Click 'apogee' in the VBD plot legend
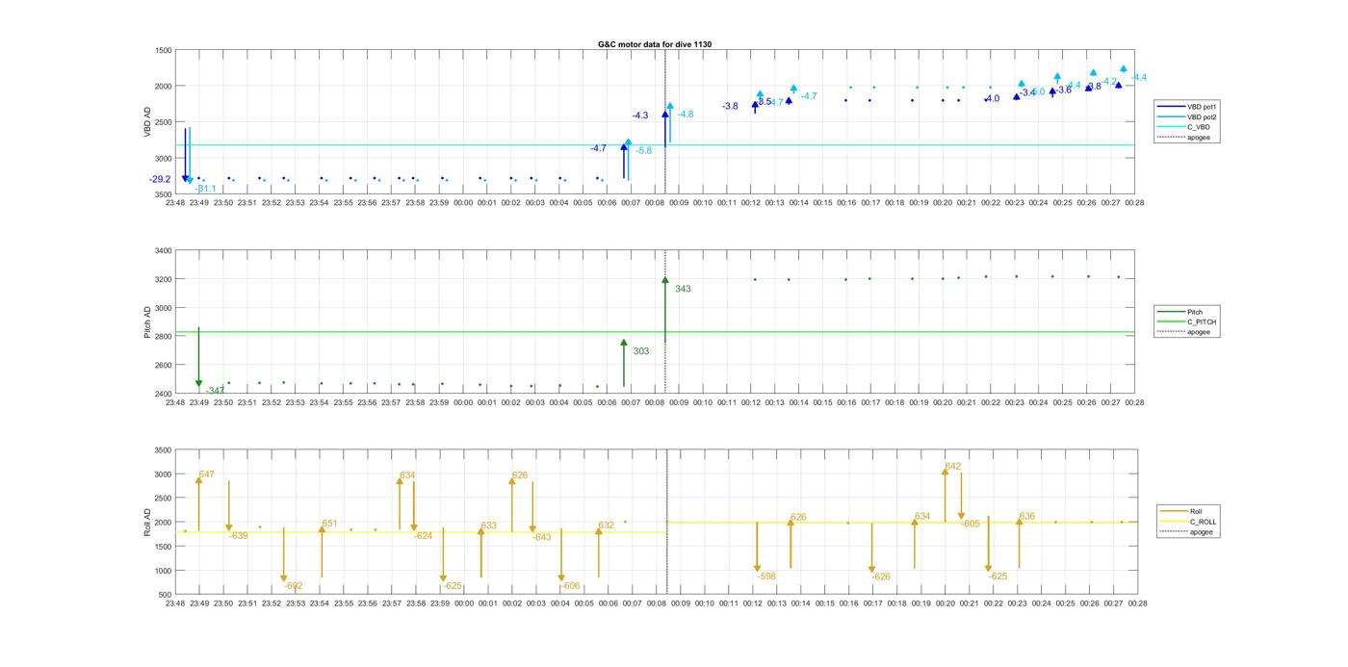Screen dimensions: 1348x667 (x=1199, y=137)
